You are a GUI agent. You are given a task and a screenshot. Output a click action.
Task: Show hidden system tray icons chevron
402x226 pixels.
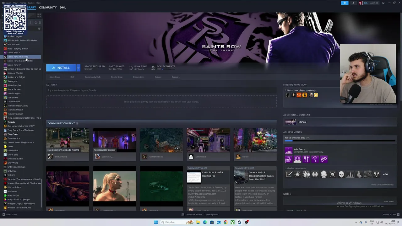356,222
